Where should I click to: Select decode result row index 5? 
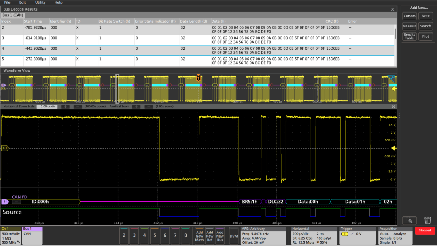click(x=198, y=61)
